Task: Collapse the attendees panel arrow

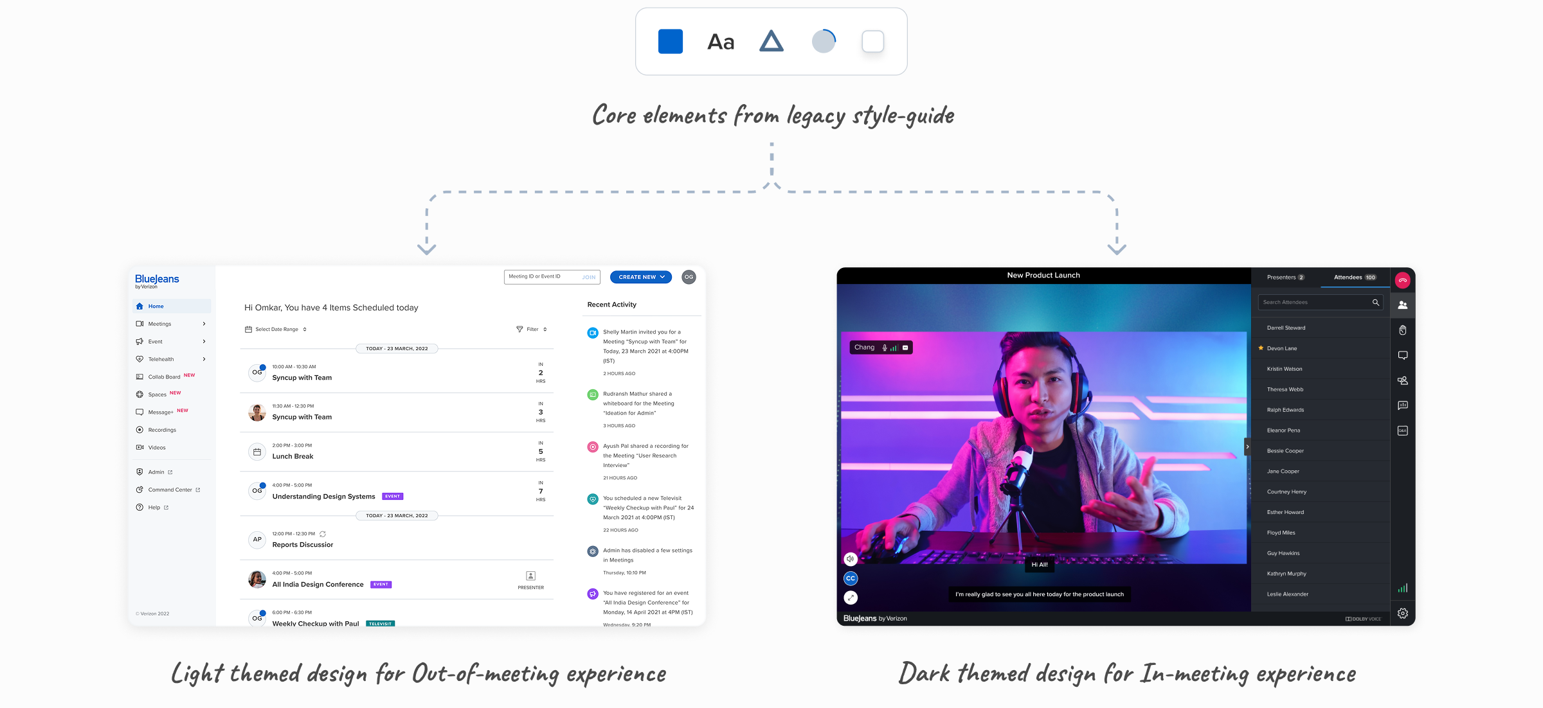Action: pyautogui.click(x=1247, y=447)
